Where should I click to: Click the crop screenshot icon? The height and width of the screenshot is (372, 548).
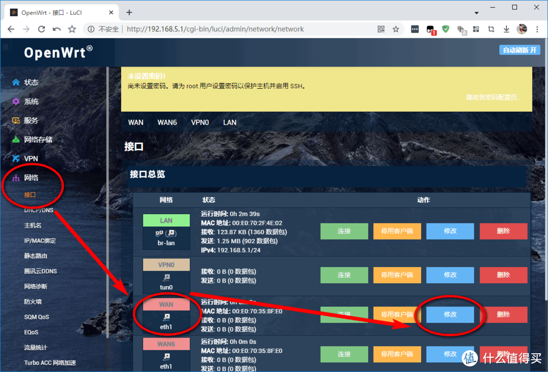(x=491, y=29)
